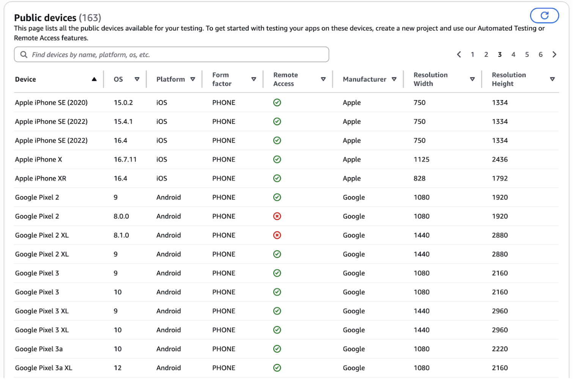Click red Remote Access icon for Google Pixel 2 XL

coord(277,235)
